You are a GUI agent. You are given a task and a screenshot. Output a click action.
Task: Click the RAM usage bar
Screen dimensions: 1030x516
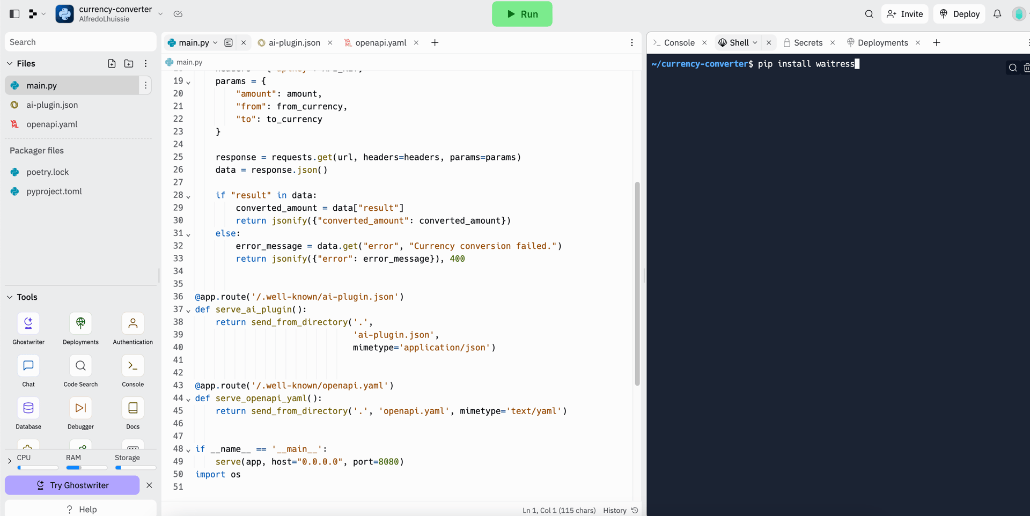(86, 468)
